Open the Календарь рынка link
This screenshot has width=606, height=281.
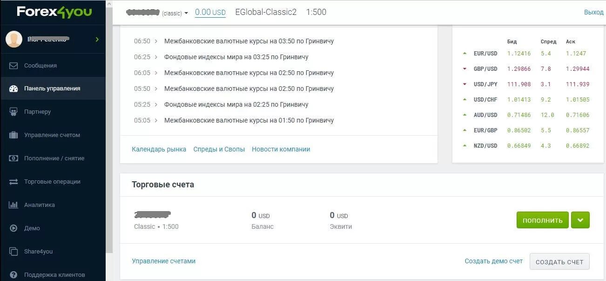(x=159, y=149)
